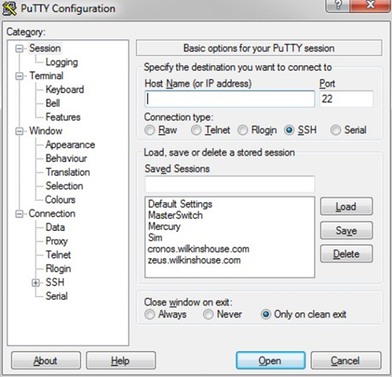This screenshot has height=377, width=392.
Task: Open the Appearance settings under Window
Action: [70, 145]
